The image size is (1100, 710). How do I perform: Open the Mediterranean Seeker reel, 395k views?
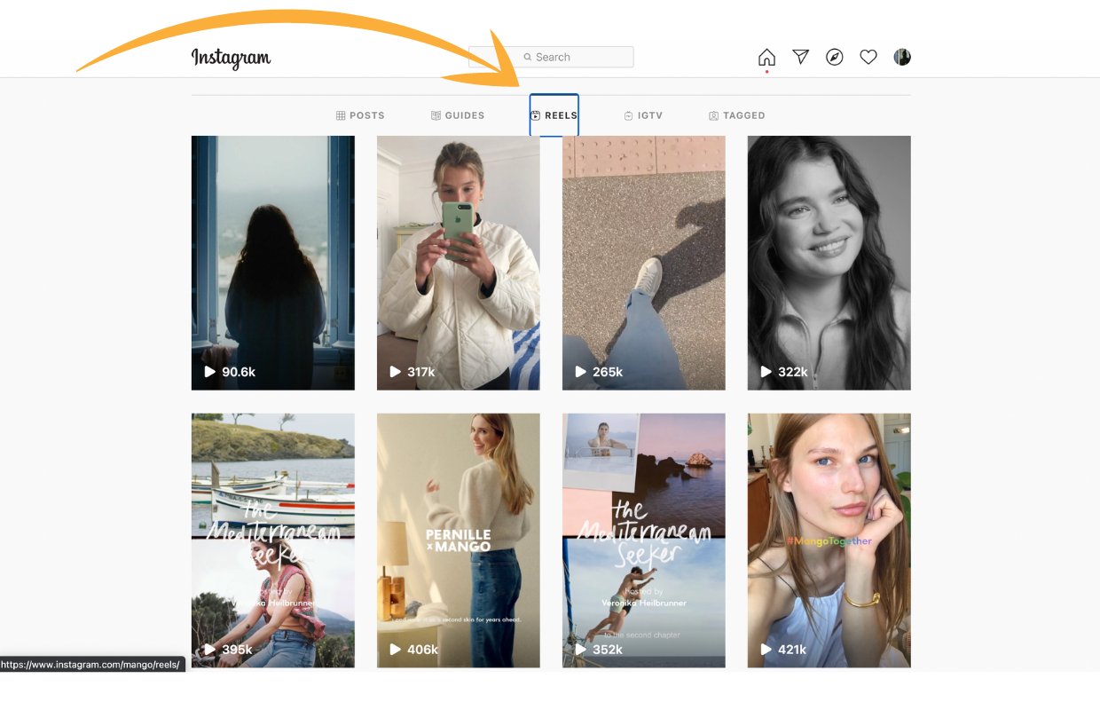click(x=273, y=540)
